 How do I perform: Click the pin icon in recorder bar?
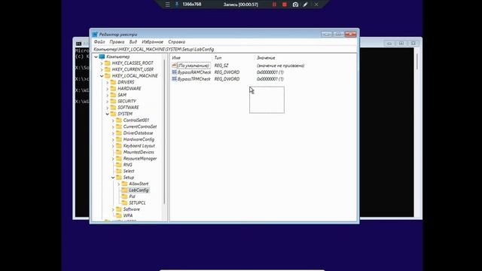click(x=177, y=4)
